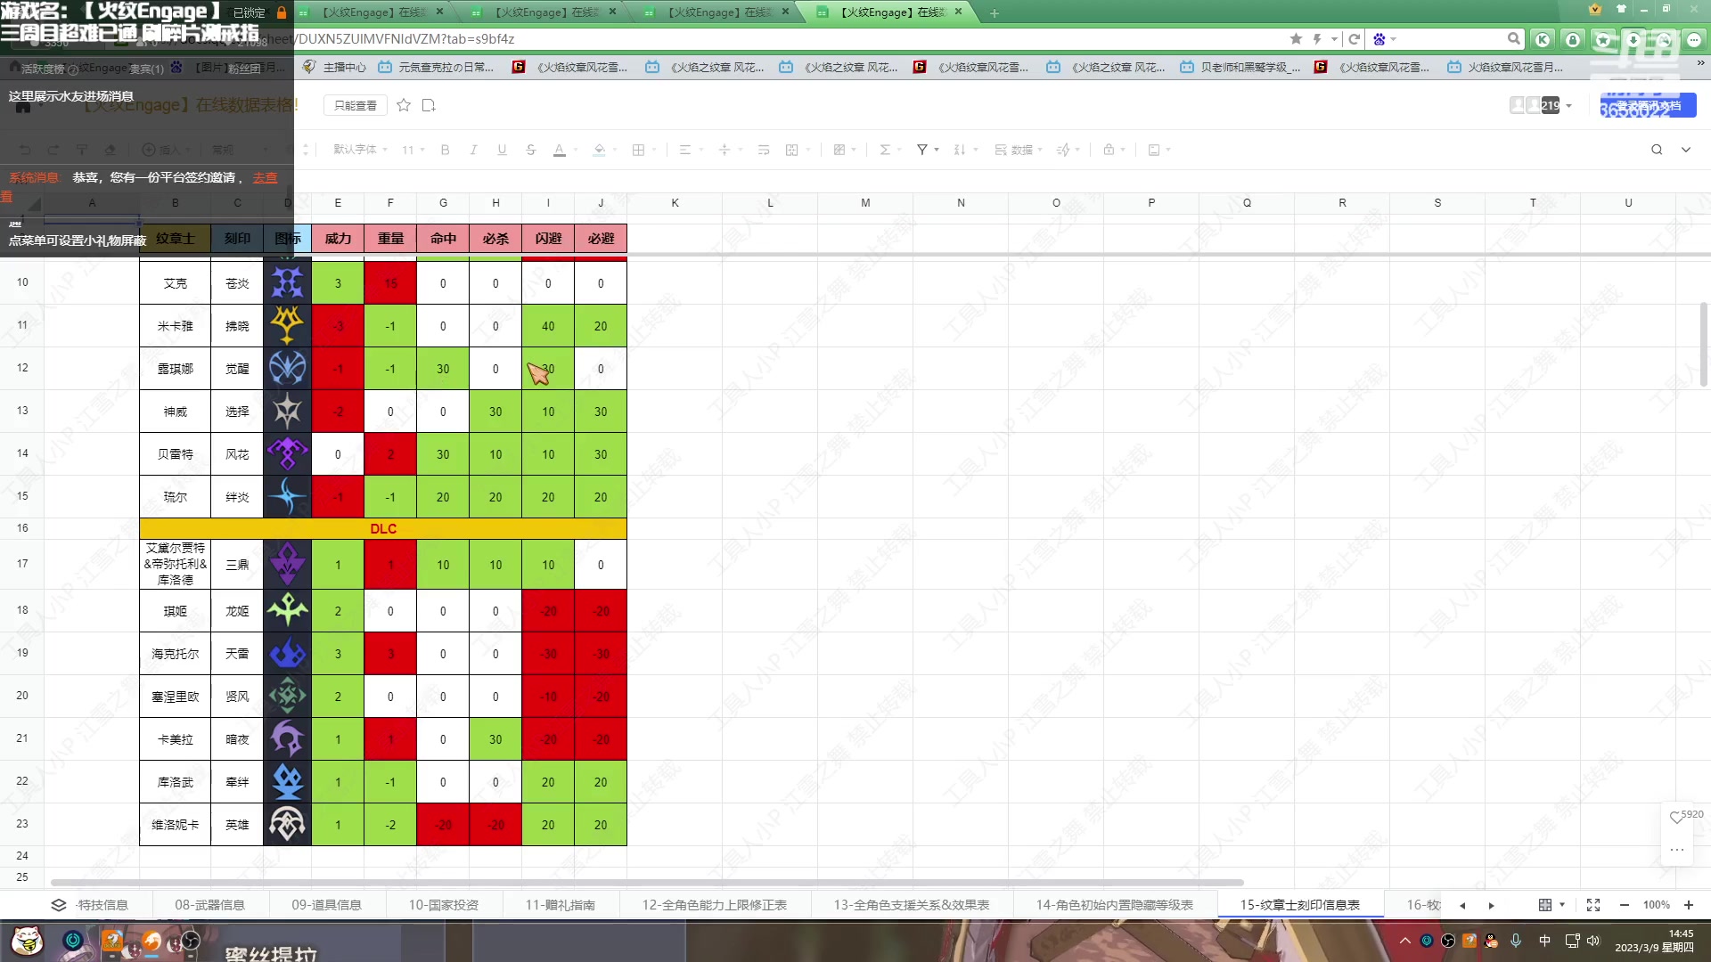Switch to the 10-国家投资 sheet tab
The image size is (1711, 962).
pos(443,905)
